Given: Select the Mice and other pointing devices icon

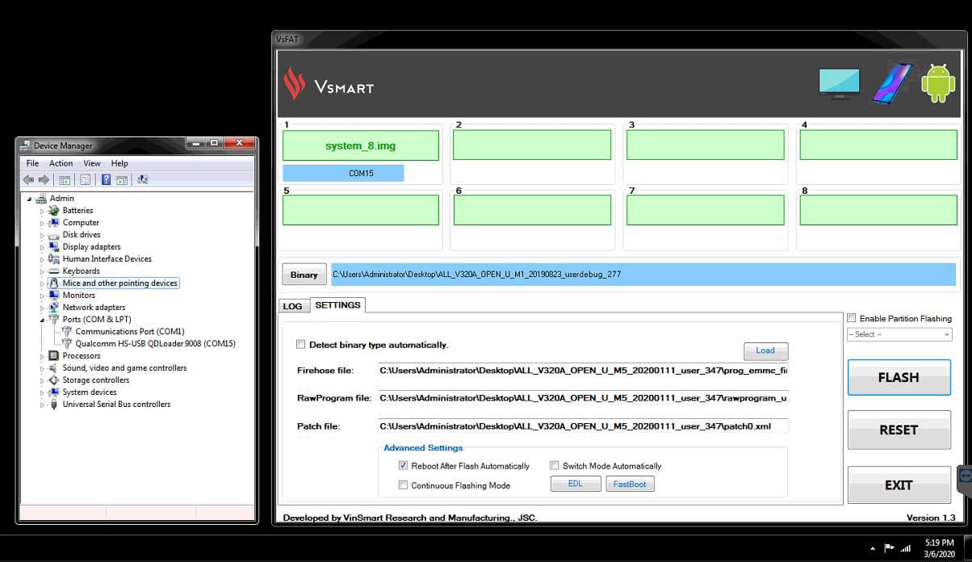Looking at the screenshot, I should point(54,283).
